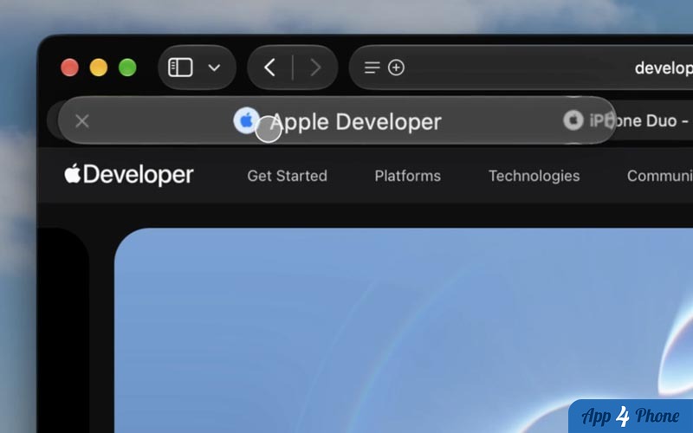Open the Platforms menu
The width and height of the screenshot is (693, 433).
(407, 176)
